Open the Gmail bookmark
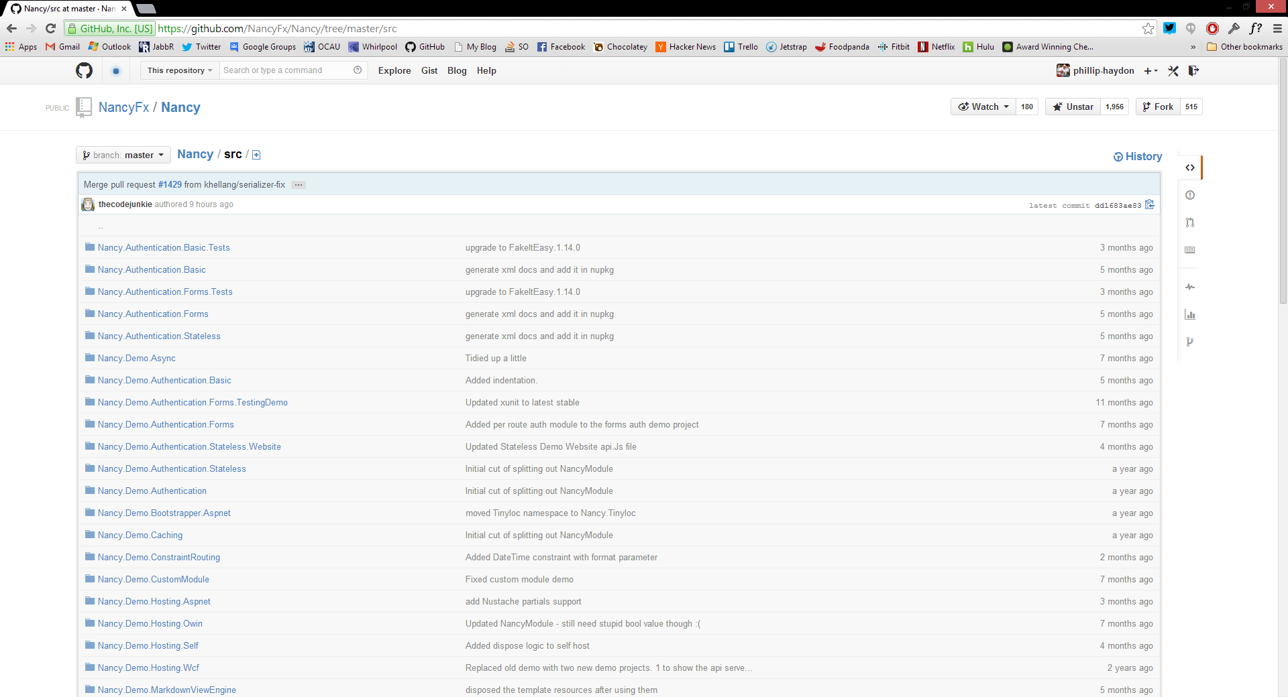This screenshot has height=697, width=1288. [x=62, y=47]
